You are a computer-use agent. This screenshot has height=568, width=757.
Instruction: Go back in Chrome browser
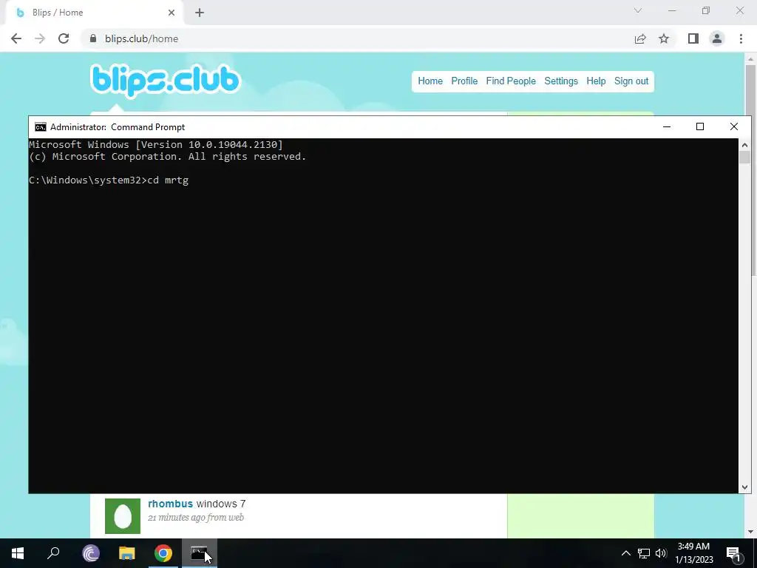point(16,38)
